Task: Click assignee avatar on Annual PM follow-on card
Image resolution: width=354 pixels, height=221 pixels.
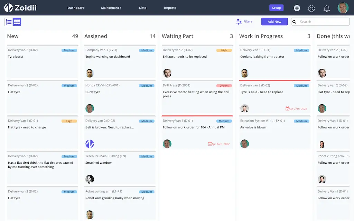Action: tap(167, 144)
